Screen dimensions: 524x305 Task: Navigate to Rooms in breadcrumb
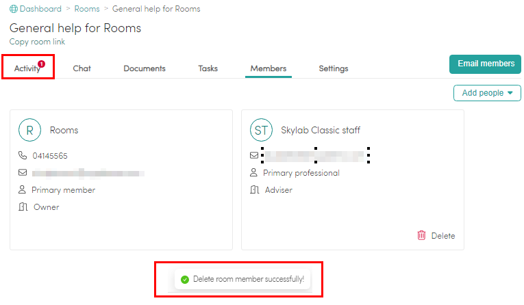87,9
